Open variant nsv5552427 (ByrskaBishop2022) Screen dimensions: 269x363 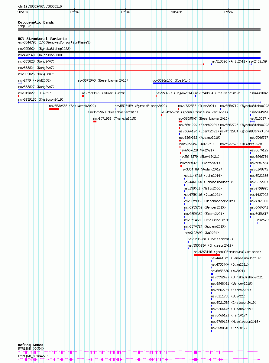tap(237, 277)
